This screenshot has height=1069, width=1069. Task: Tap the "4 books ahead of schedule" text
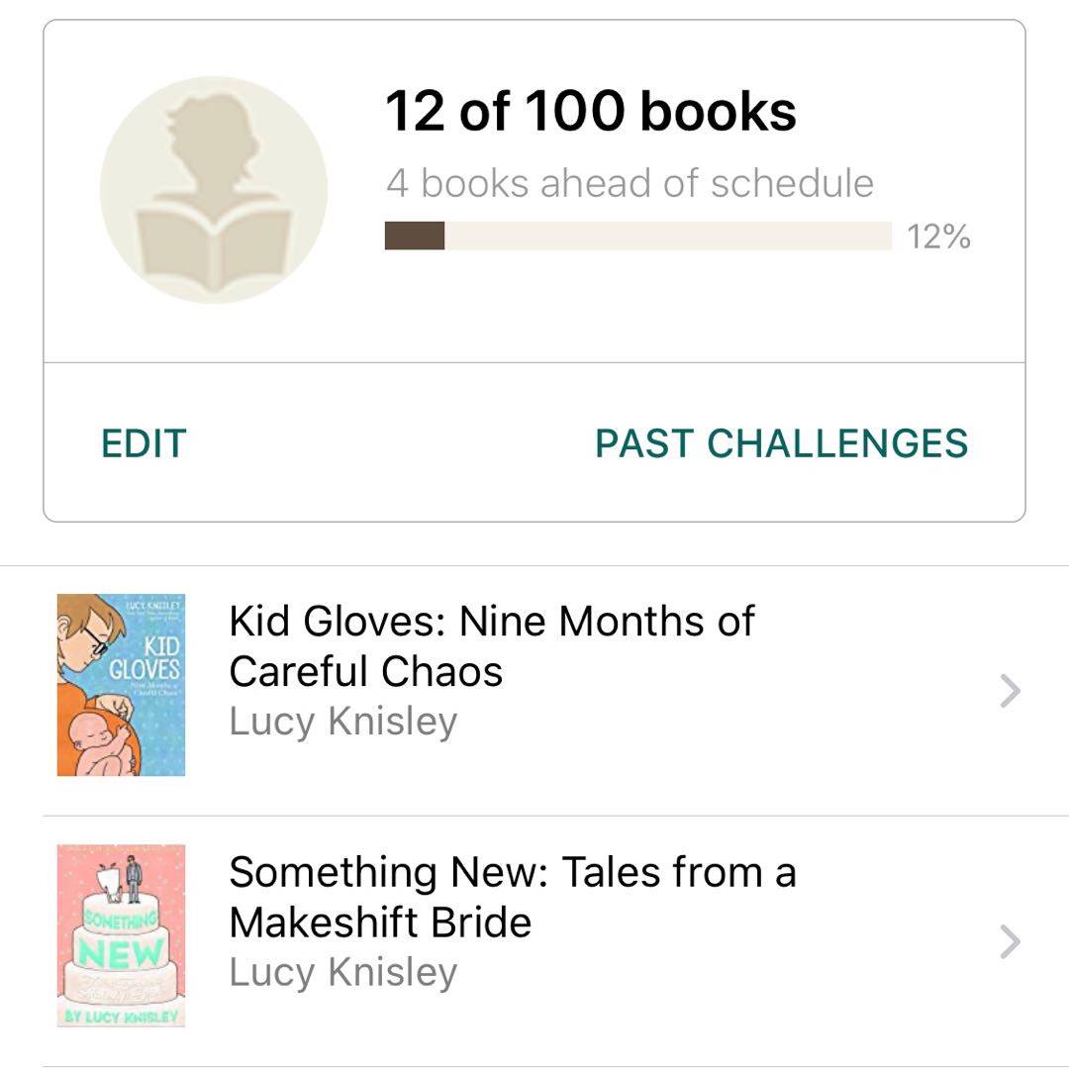630,183
